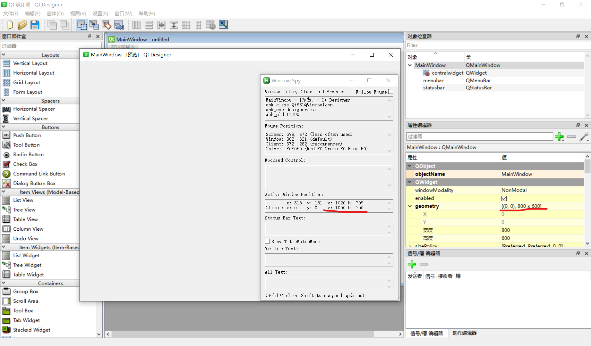
Task: Close the 对象检查器 panel
Action: coord(587,37)
